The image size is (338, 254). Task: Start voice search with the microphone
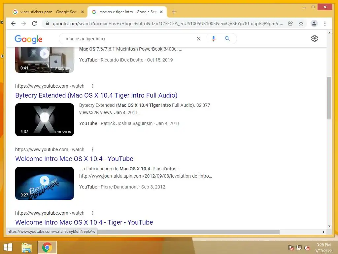tap(214, 39)
